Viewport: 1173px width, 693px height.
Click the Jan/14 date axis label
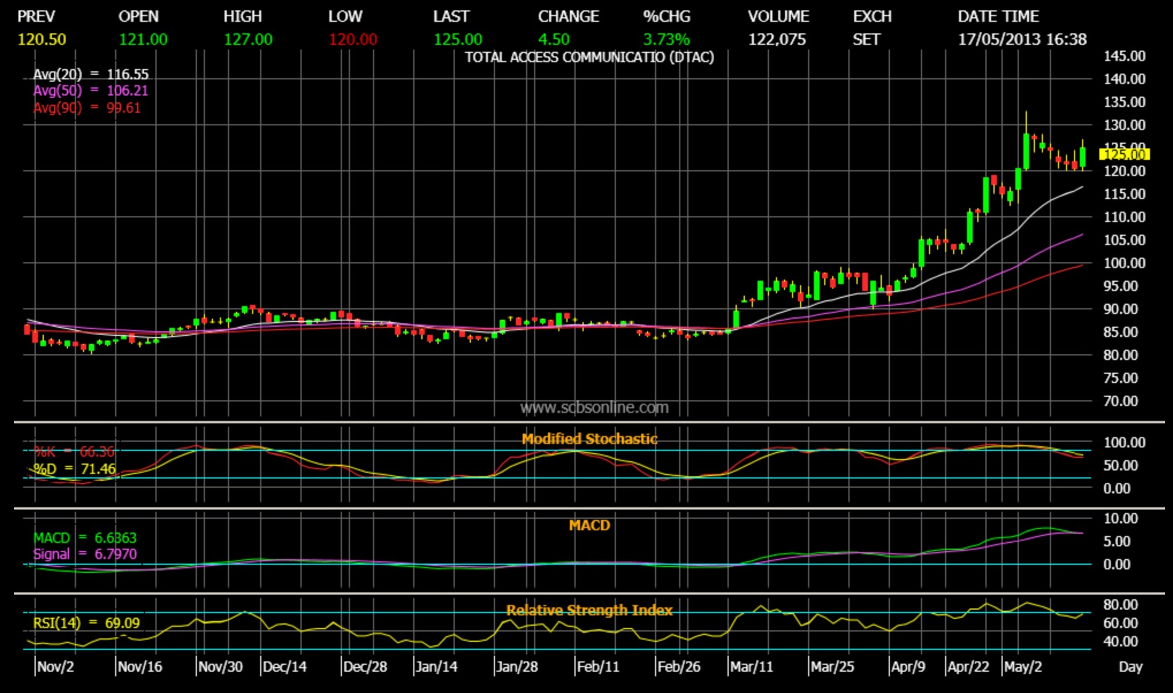tap(436, 667)
